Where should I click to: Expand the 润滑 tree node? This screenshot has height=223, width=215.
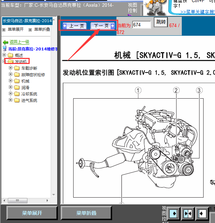pyautogui.click(x=10, y=87)
